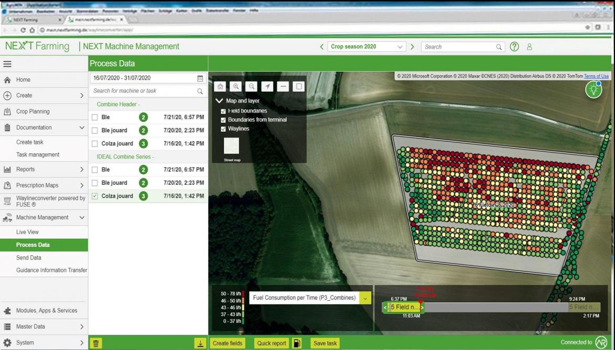Expand the Reports chevron

pos(82,170)
